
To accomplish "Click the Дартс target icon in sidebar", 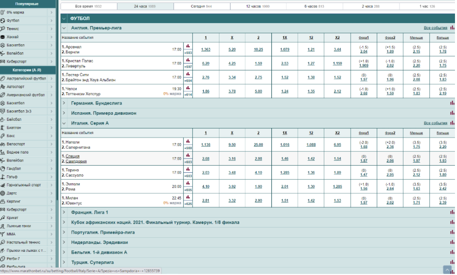I will coord(3,193).
